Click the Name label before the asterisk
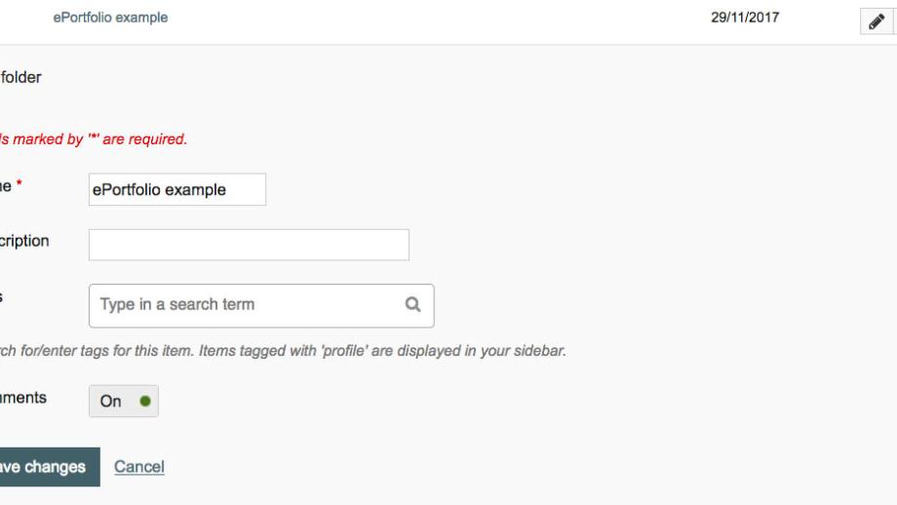This screenshot has height=505, width=897. [x=6, y=186]
